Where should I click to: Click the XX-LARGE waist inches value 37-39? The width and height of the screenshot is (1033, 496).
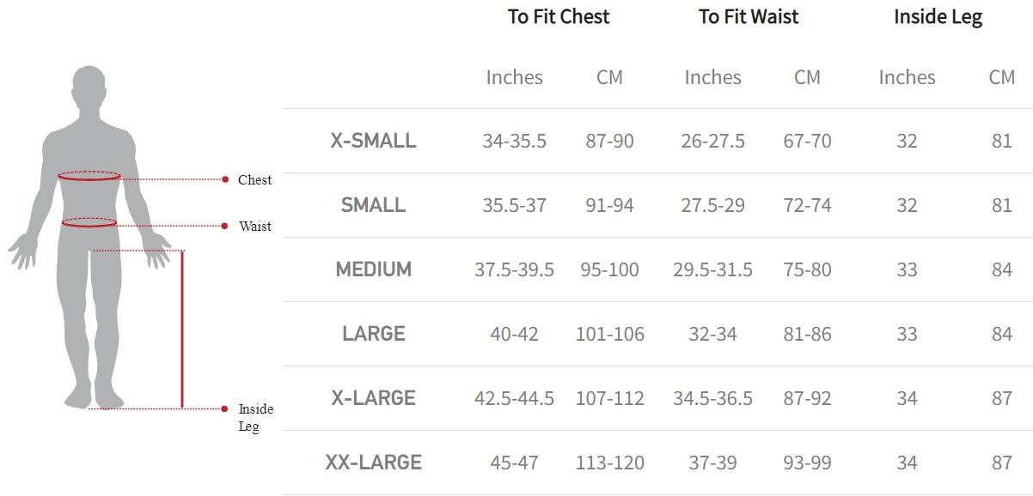(x=712, y=463)
